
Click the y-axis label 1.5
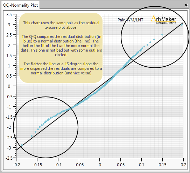9,56
